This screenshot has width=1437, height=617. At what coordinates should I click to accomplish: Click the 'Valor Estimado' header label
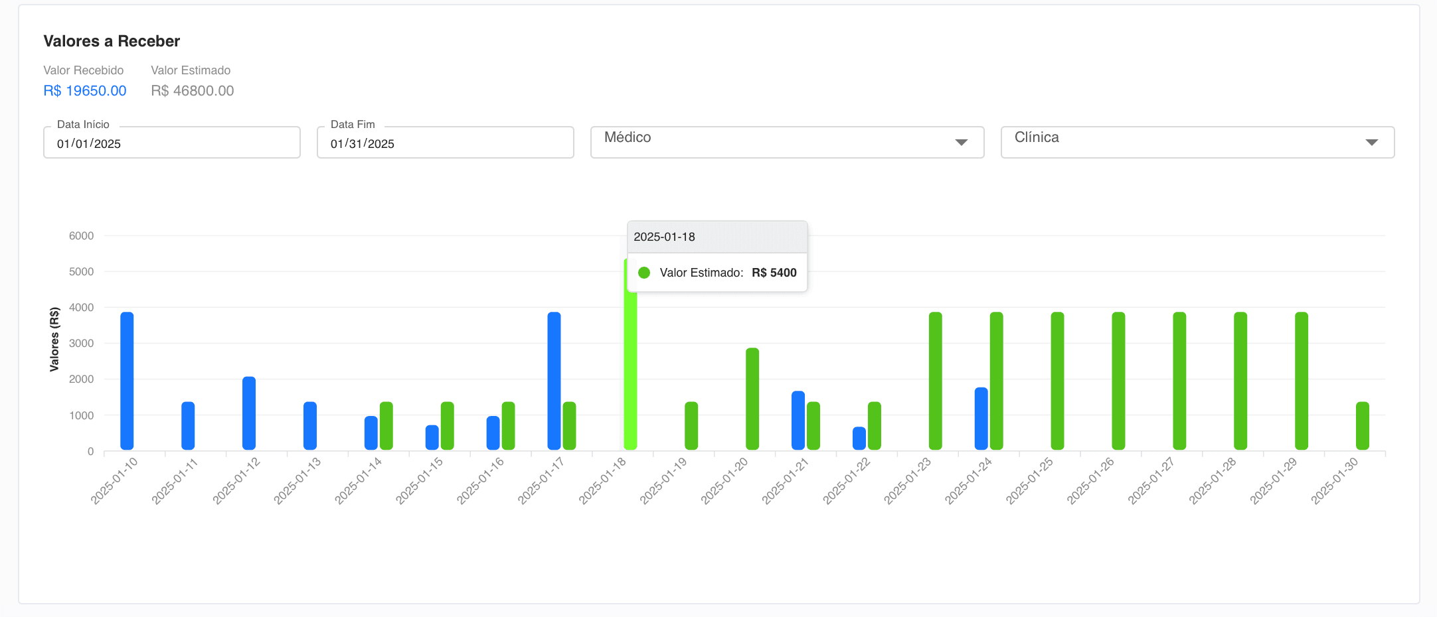click(x=191, y=70)
